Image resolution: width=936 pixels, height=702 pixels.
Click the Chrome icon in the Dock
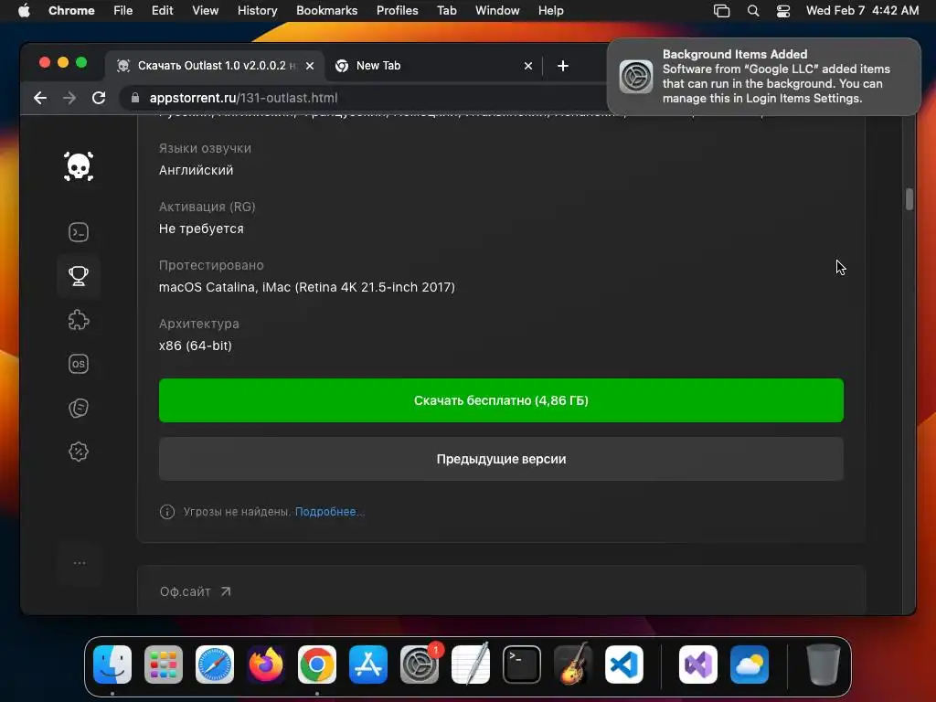pos(317,665)
